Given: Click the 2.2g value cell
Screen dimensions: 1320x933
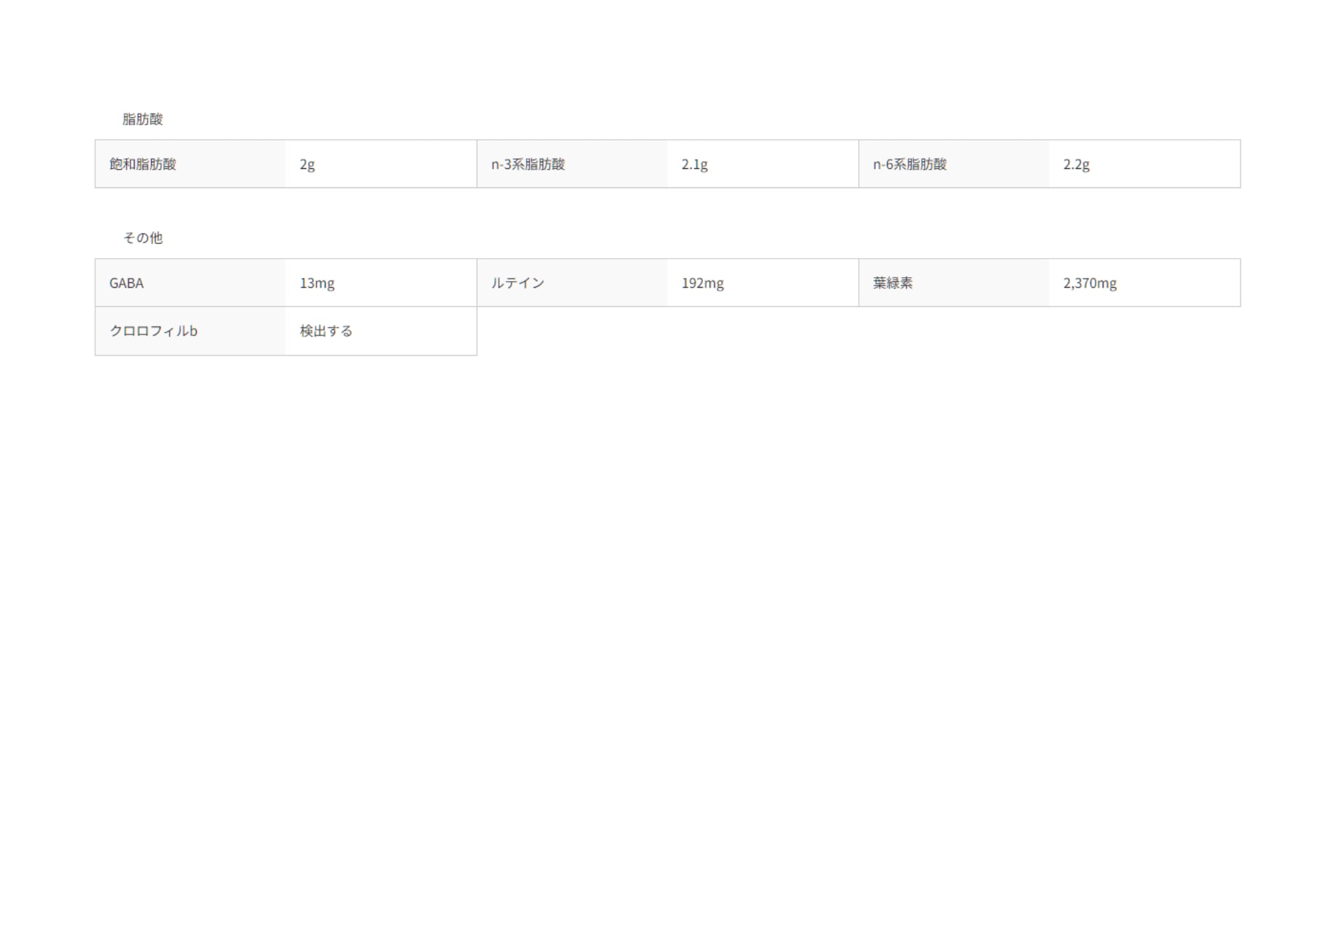Looking at the screenshot, I should [1076, 164].
